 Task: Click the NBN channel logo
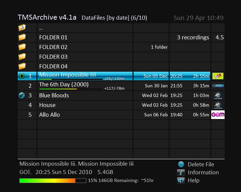pos(218,86)
